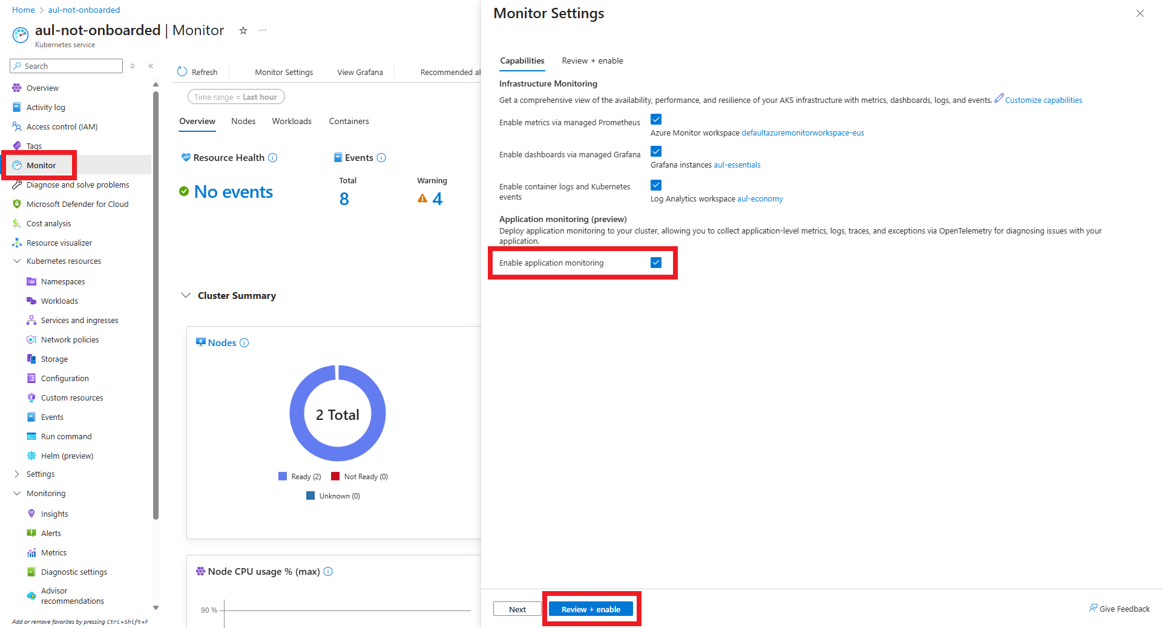Viewport: 1162px width, 628px height.
Task: Switch to the Review + enable tab
Action: [592, 61]
